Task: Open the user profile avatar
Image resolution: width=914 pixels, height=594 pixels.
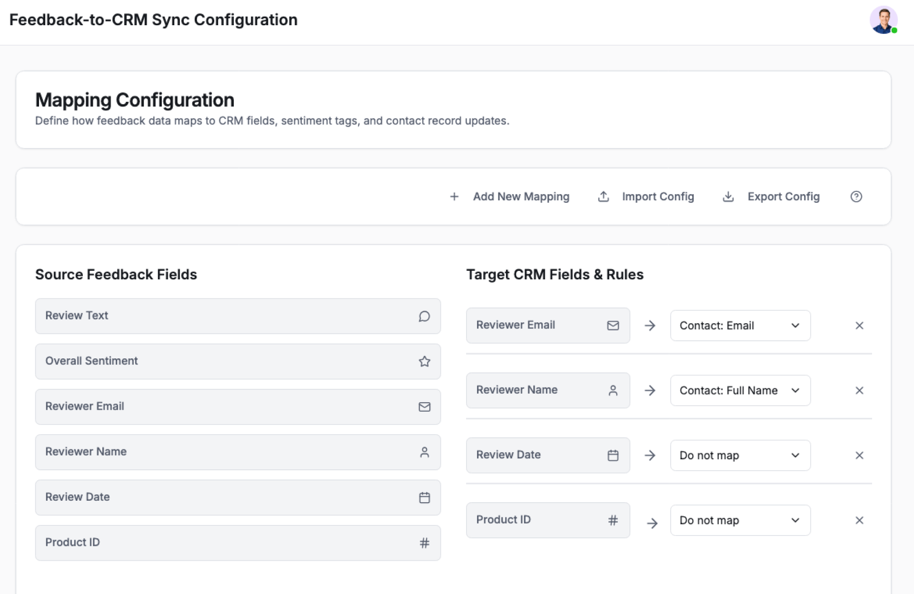Action: [x=883, y=20]
